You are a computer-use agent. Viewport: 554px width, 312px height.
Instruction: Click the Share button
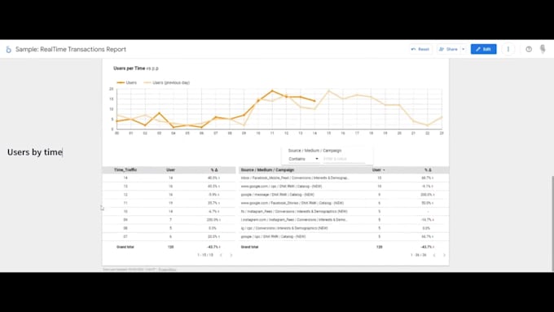point(448,49)
